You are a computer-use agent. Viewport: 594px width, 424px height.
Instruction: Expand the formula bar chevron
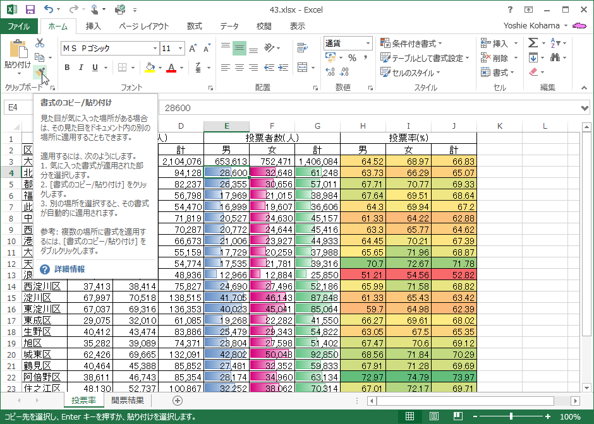[x=585, y=108]
